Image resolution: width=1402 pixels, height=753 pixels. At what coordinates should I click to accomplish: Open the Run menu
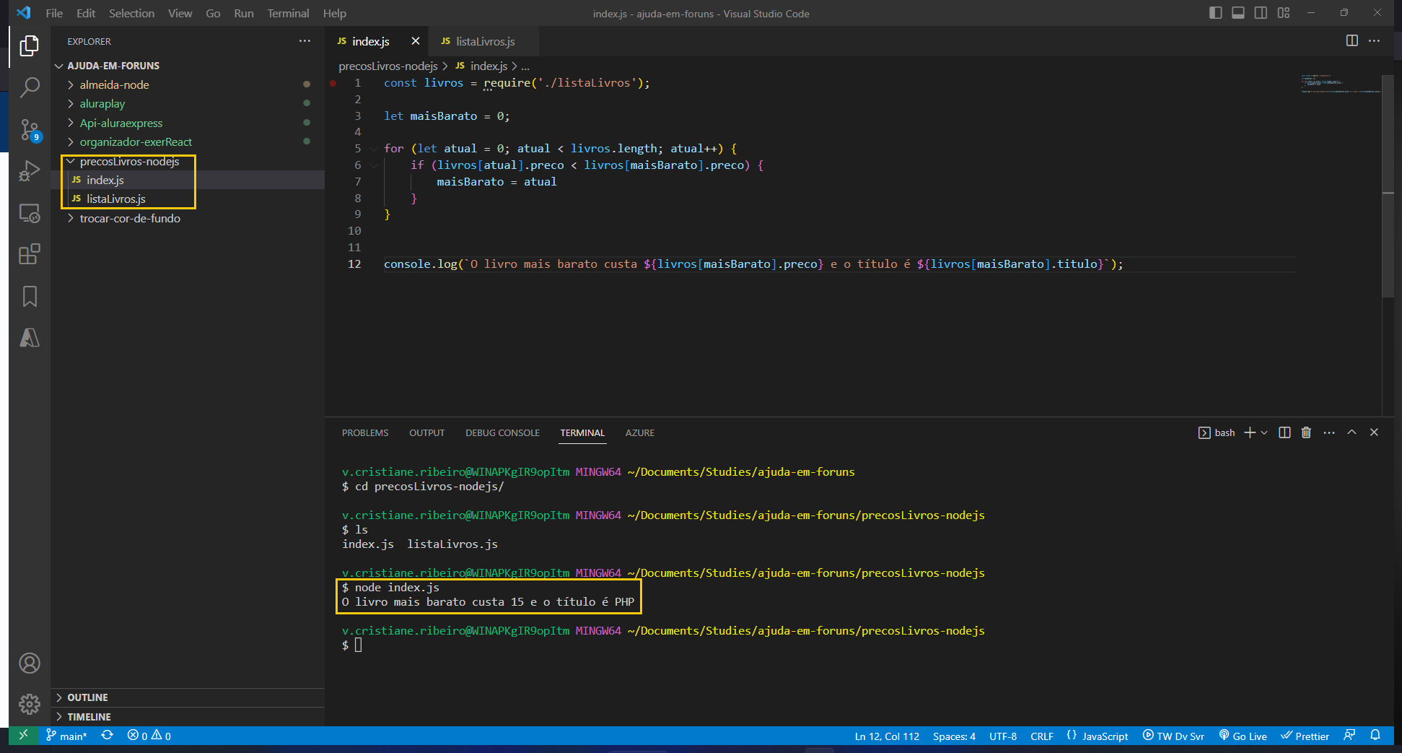point(244,13)
